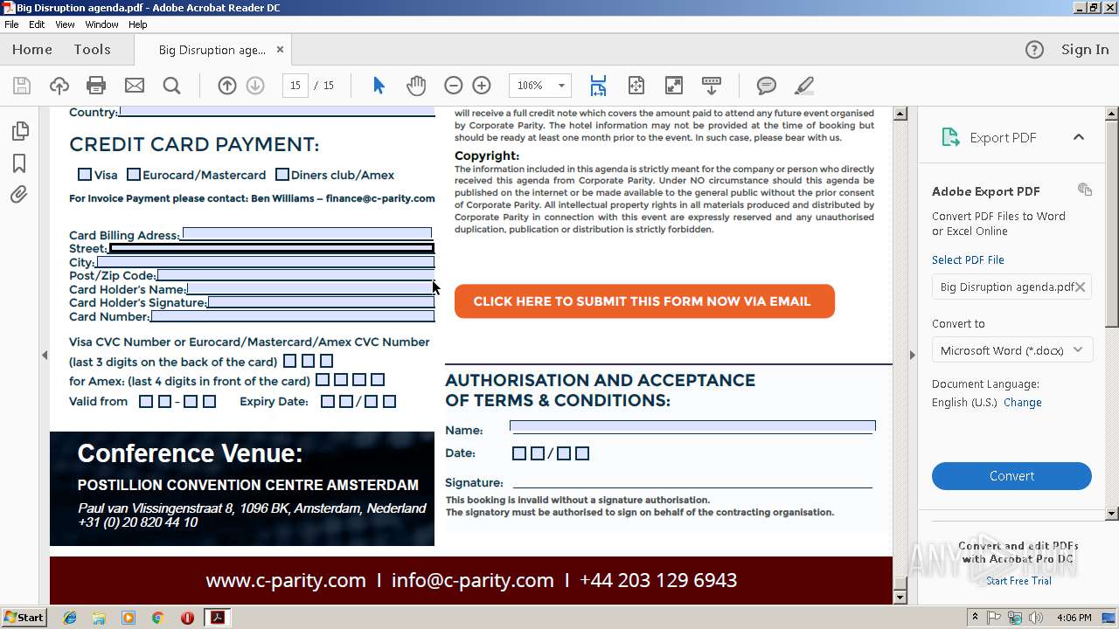Print the document with printer icon
The image size is (1119, 629).
(x=96, y=86)
